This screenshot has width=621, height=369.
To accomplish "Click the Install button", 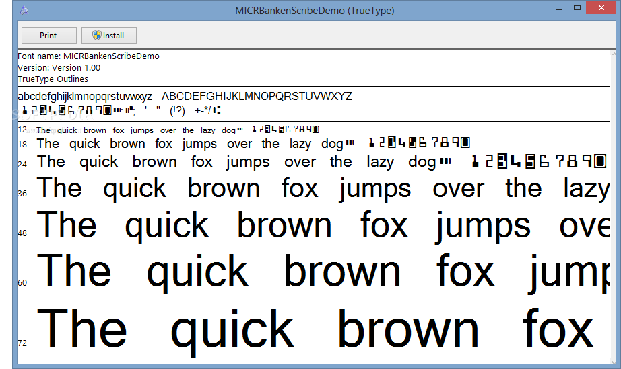I will 109,35.
